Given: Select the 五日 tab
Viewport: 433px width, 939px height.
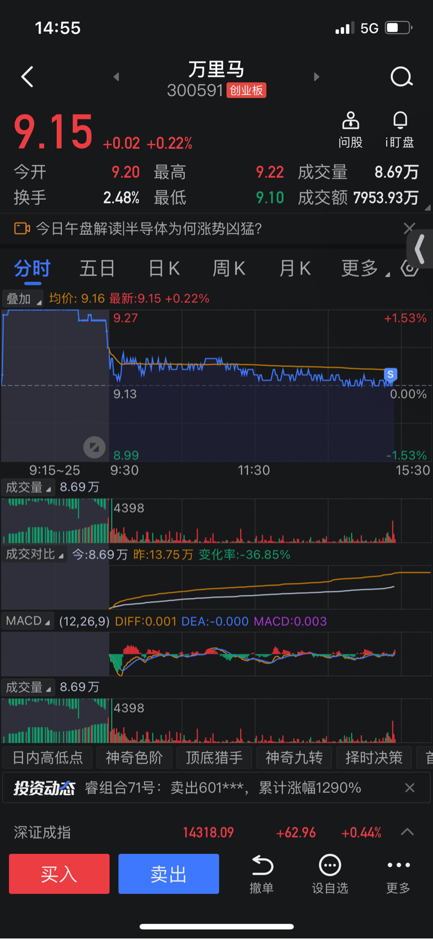Looking at the screenshot, I should click(97, 268).
